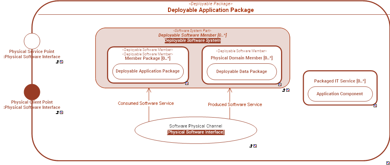Click link icon at Packaged IT Service corner
390x165 pixels.
(x=375, y=106)
